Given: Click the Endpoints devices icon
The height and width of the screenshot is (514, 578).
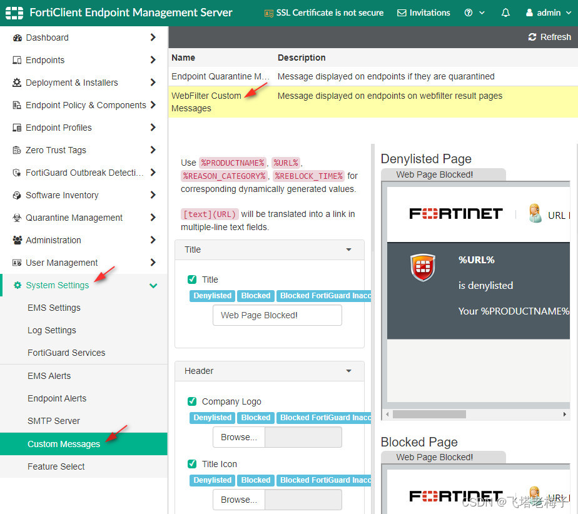Looking at the screenshot, I should click(x=17, y=60).
